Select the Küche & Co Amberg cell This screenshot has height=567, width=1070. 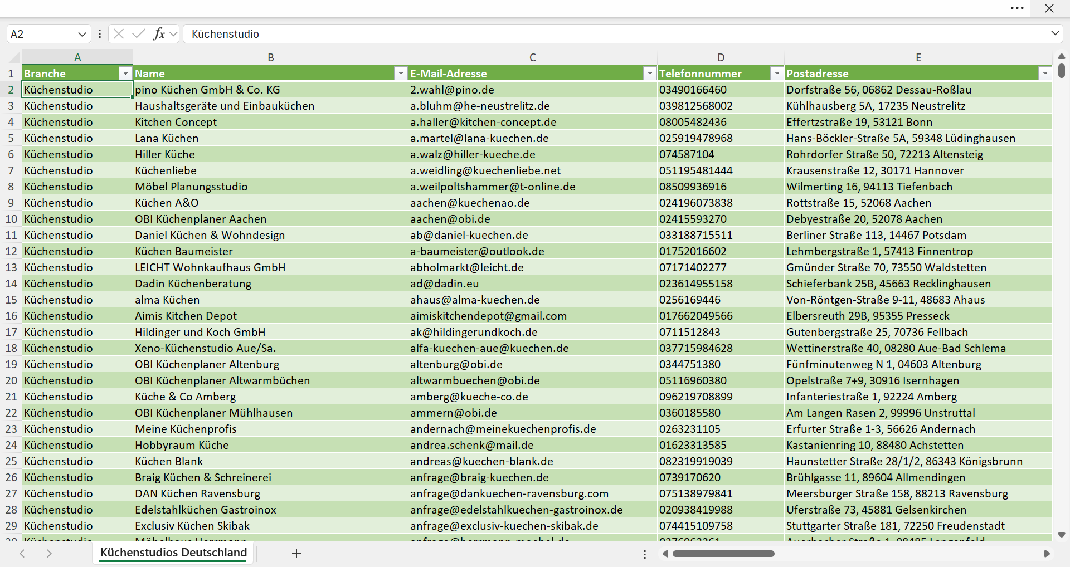click(x=270, y=397)
